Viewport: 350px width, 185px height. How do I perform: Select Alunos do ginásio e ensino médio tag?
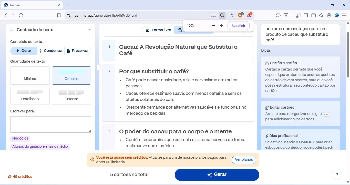[x=40, y=147]
